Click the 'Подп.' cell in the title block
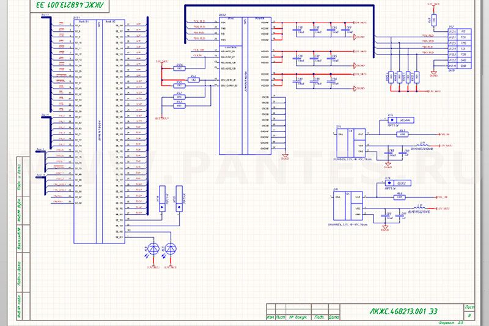 (318, 317)
